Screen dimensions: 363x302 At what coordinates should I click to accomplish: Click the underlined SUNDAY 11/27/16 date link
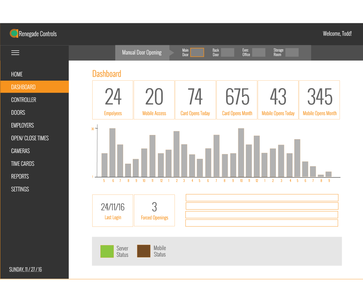point(25,269)
